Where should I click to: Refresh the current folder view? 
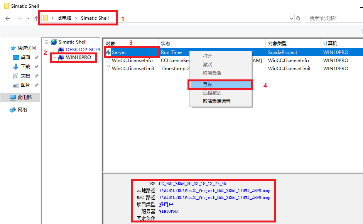[x=298, y=18]
